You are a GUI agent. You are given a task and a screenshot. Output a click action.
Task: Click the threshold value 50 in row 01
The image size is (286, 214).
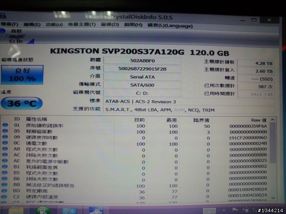[207, 126]
